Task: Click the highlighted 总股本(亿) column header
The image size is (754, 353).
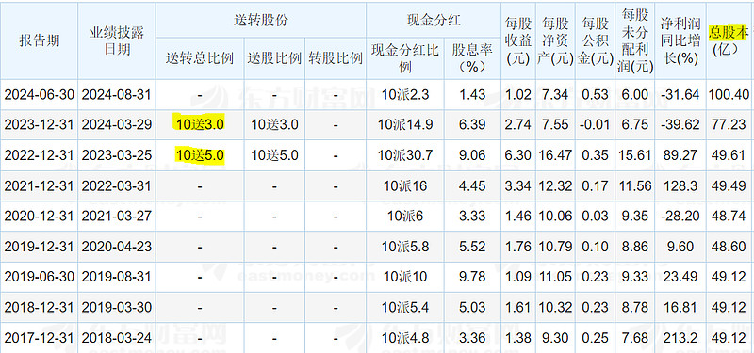Action: (729, 40)
